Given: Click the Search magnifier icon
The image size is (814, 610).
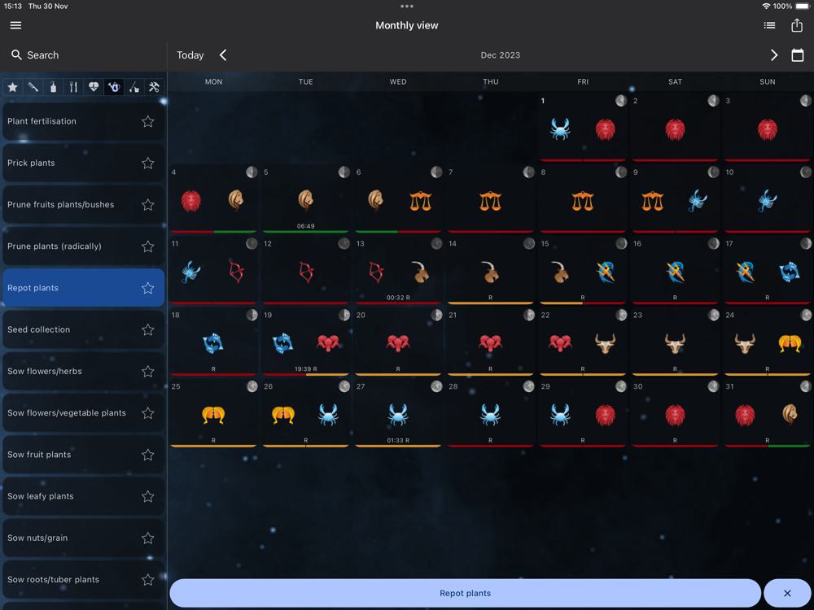Looking at the screenshot, I should point(16,55).
